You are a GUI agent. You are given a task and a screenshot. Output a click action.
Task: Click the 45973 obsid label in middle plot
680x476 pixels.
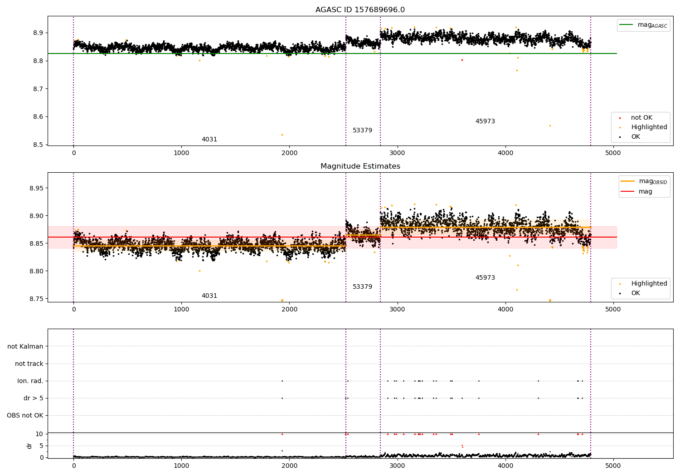click(485, 278)
